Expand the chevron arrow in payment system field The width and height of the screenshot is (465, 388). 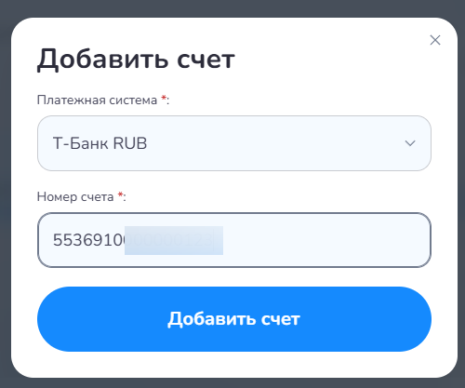pyautogui.click(x=410, y=143)
